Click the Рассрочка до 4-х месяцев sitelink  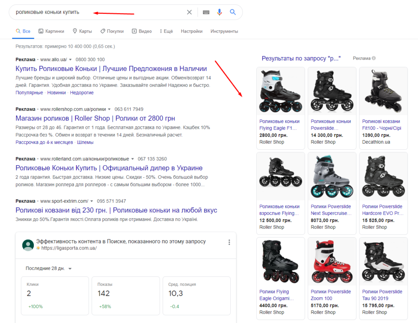[44, 142]
